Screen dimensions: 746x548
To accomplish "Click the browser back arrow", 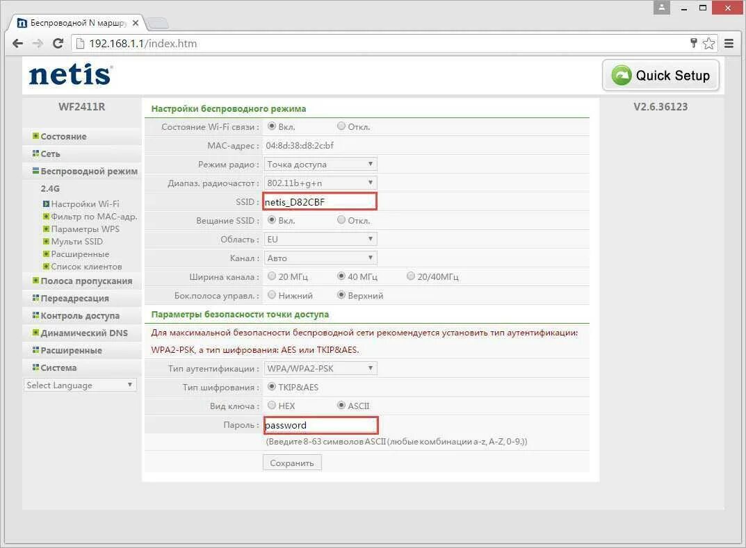I will pos(17,44).
